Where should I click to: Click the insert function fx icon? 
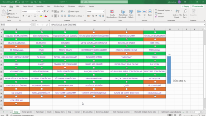(x=47, y=25)
